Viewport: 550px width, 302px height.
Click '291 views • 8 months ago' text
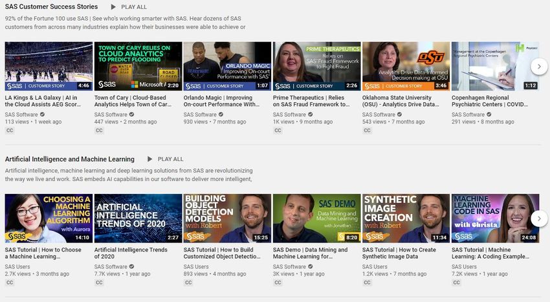tap(483, 122)
